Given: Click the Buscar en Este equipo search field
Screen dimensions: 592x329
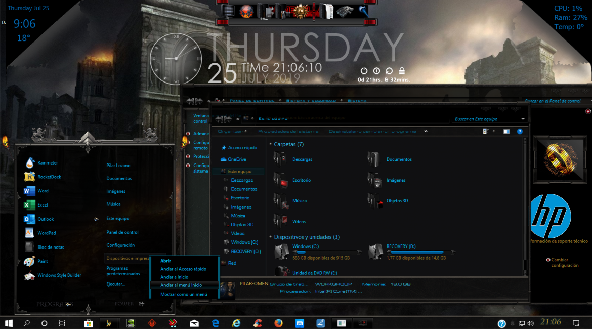Looking at the screenshot, I should coord(489,119).
